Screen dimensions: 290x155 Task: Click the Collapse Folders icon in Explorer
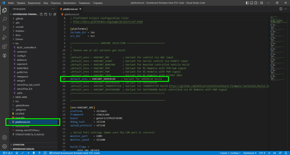pos(55,14)
